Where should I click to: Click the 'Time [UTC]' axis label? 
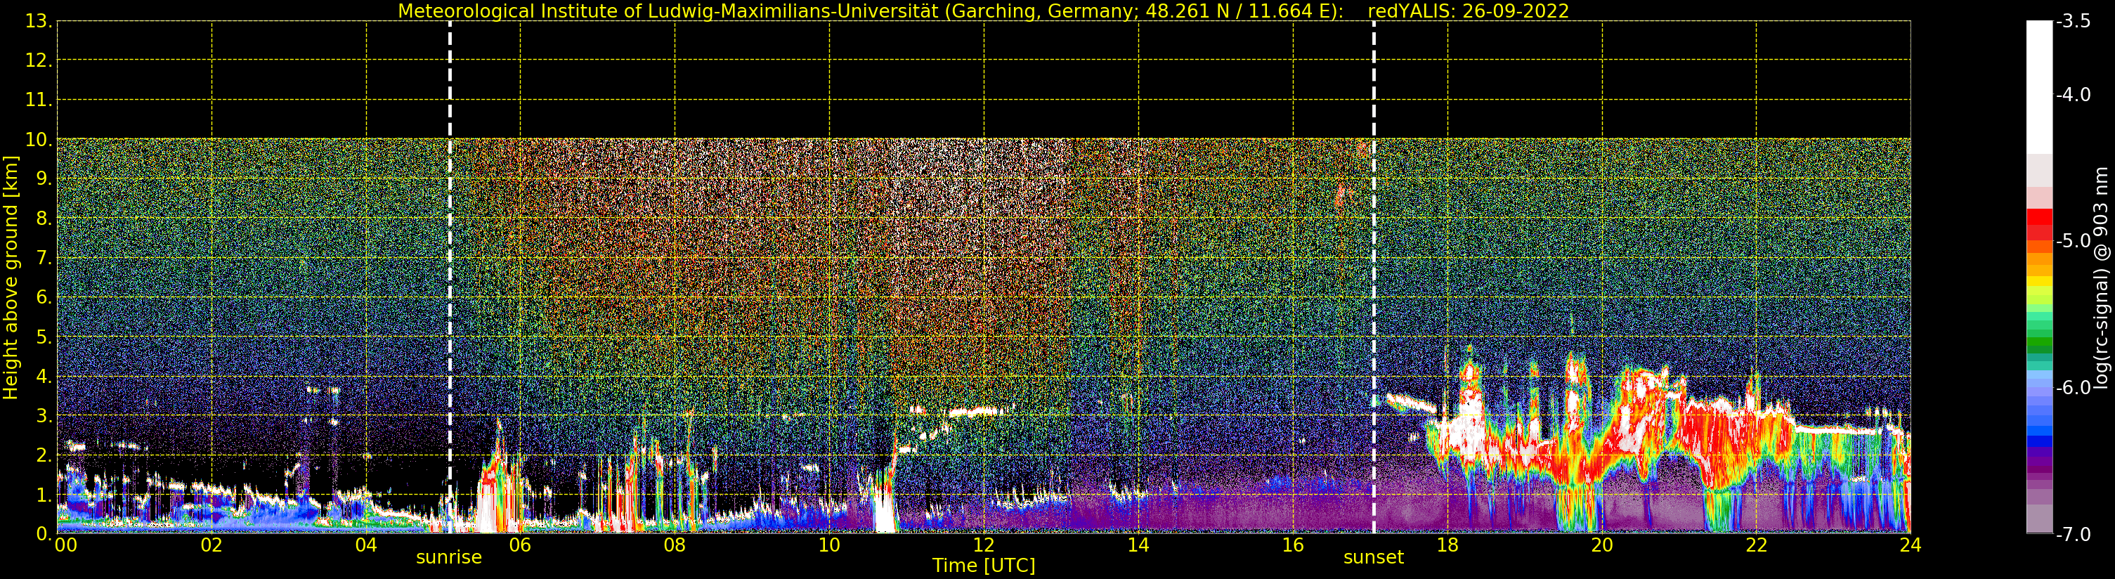pyautogui.click(x=983, y=566)
